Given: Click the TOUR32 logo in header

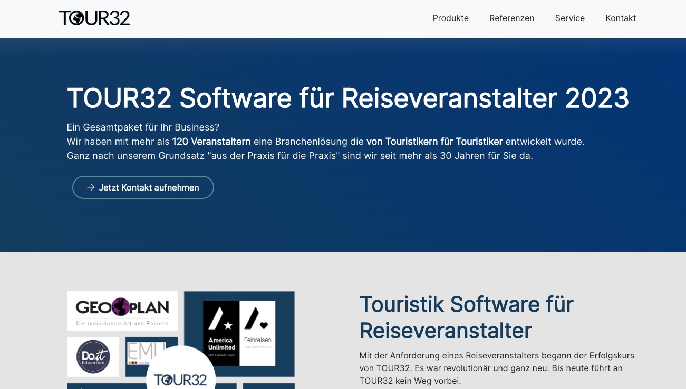Looking at the screenshot, I should point(94,18).
